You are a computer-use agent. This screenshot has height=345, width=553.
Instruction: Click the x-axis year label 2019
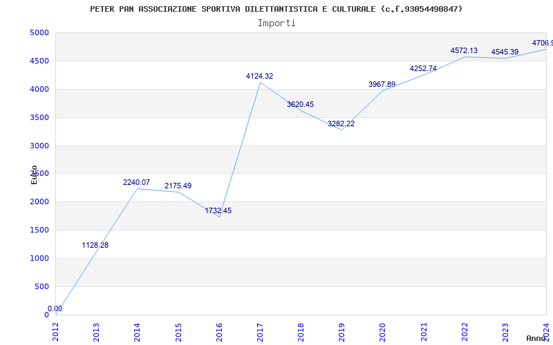tap(342, 332)
